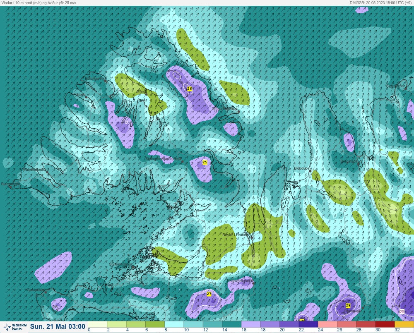Click the yellow gust marker labeled 27
The height and width of the screenshot is (333, 414).
[x=209, y=294]
